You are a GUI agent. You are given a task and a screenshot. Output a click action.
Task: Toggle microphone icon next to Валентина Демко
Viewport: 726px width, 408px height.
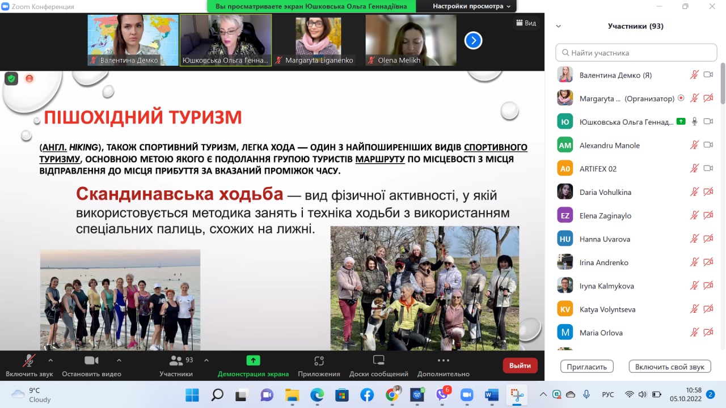(x=694, y=75)
